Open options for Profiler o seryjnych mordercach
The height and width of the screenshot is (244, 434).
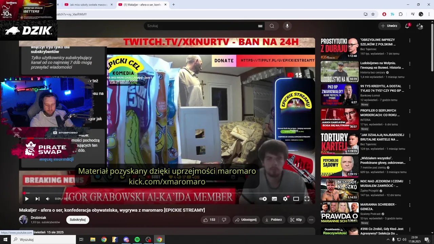tap(410, 111)
